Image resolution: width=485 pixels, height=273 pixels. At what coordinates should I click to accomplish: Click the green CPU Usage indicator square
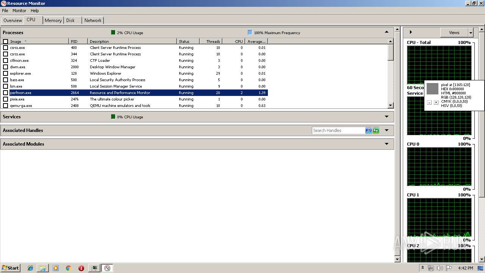[x=113, y=33]
